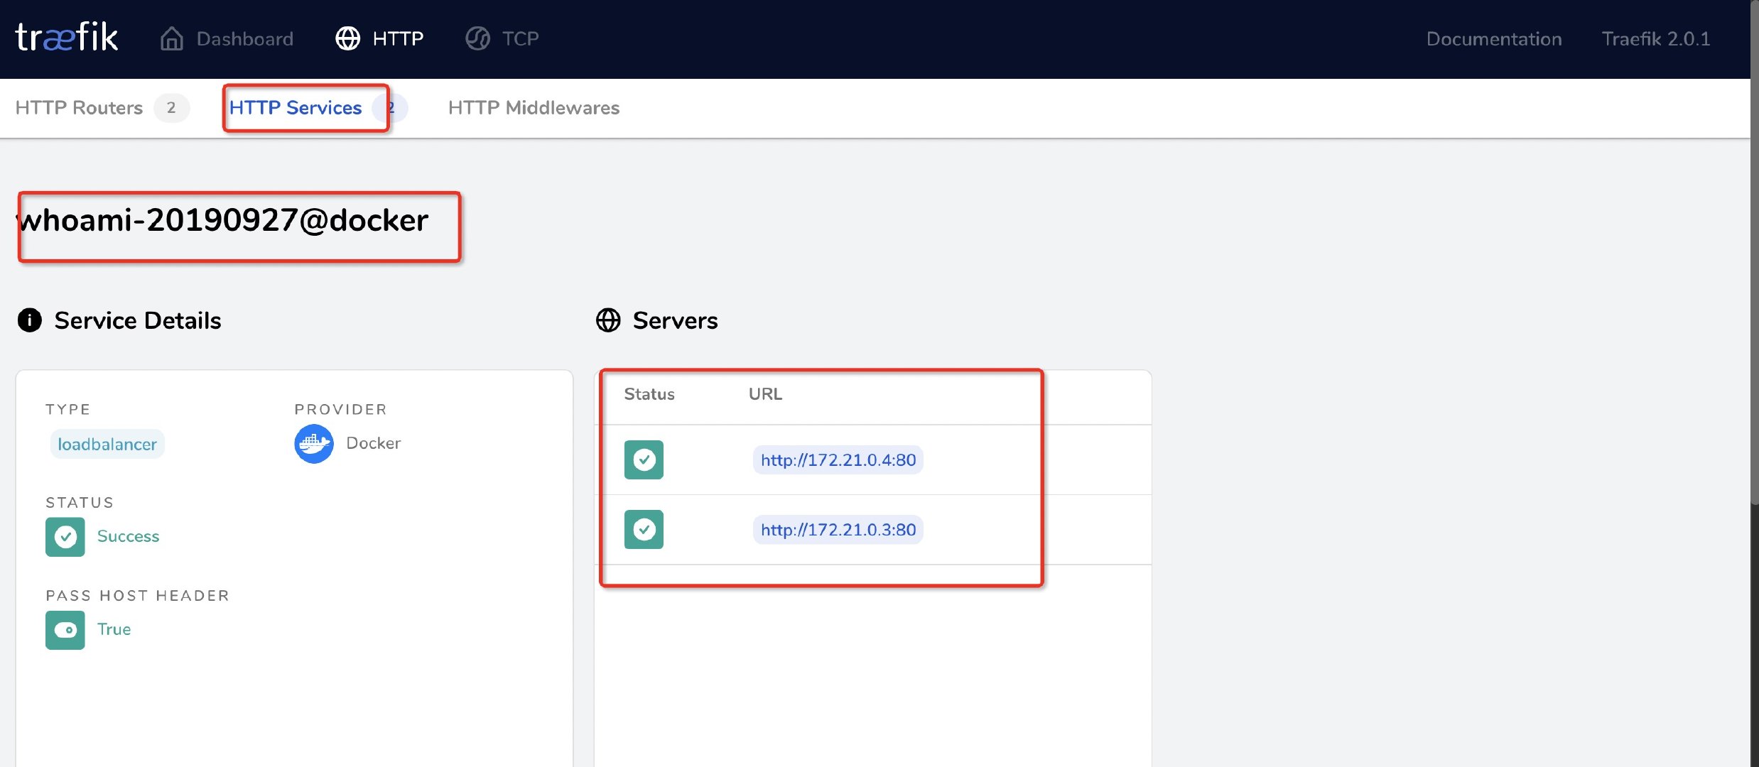Click the http://172.21.0.3:80 server URL
Image resolution: width=1759 pixels, height=767 pixels.
[838, 530]
